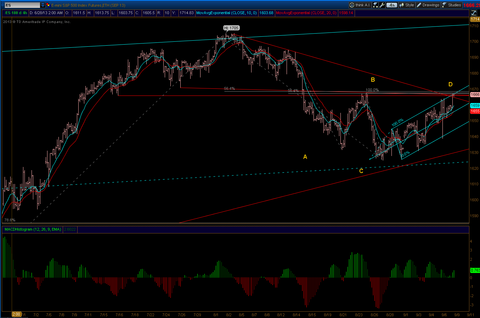Click the Hi: 1705 price bubble

point(231,28)
